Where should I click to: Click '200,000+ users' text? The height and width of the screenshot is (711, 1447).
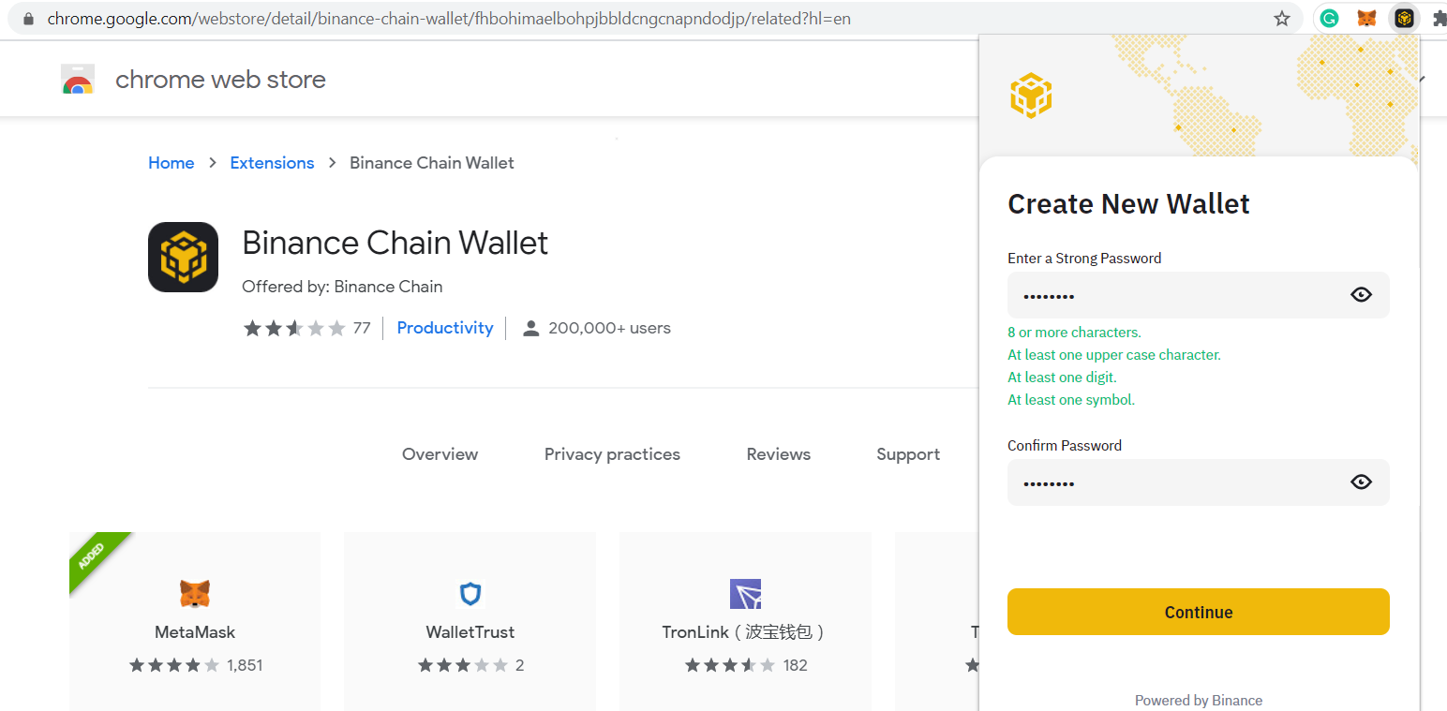[x=609, y=328]
